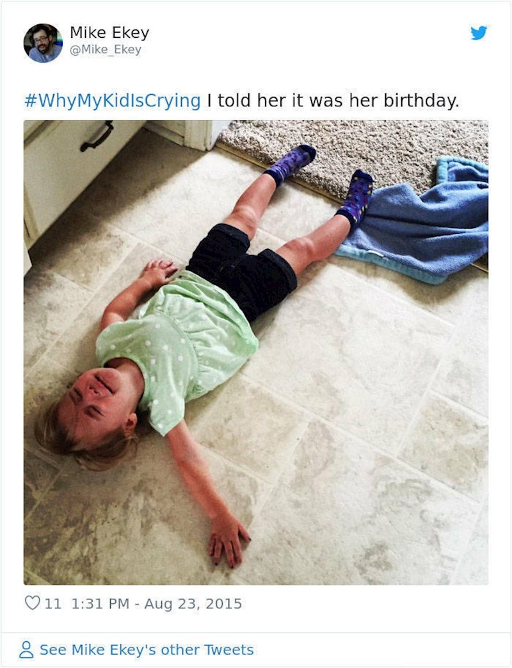The height and width of the screenshot is (668, 512).
Task: Click the Mike Ekey display name
Action: [x=109, y=33]
